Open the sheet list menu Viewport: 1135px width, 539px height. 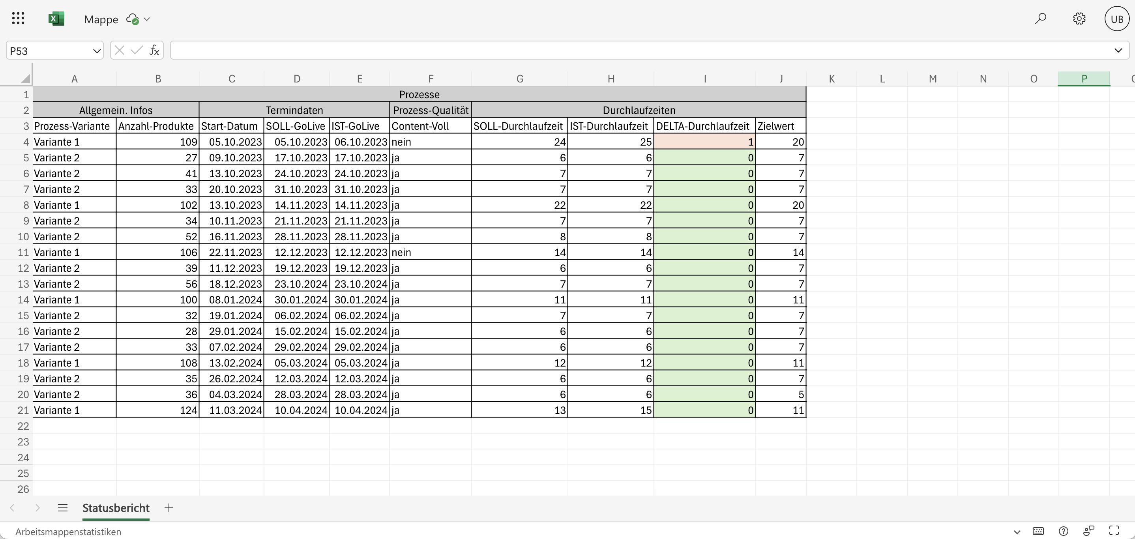[63, 507]
